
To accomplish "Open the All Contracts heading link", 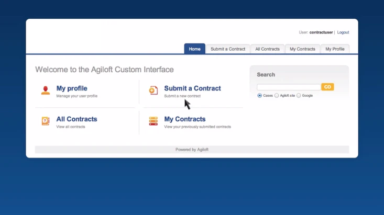I will pos(76,119).
